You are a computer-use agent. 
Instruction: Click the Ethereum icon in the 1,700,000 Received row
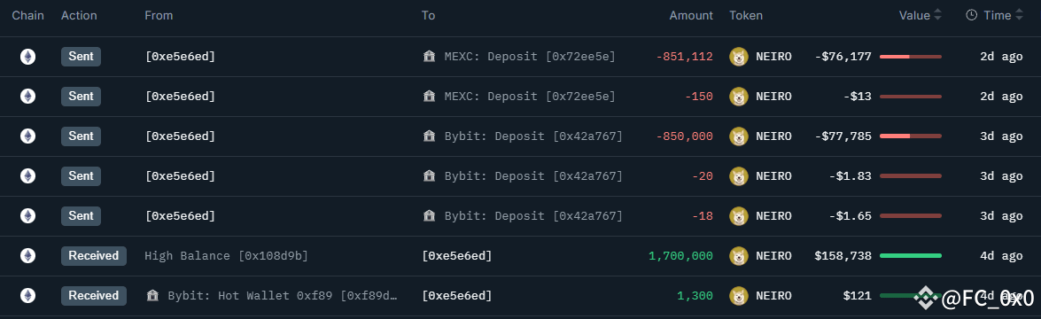click(x=27, y=256)
